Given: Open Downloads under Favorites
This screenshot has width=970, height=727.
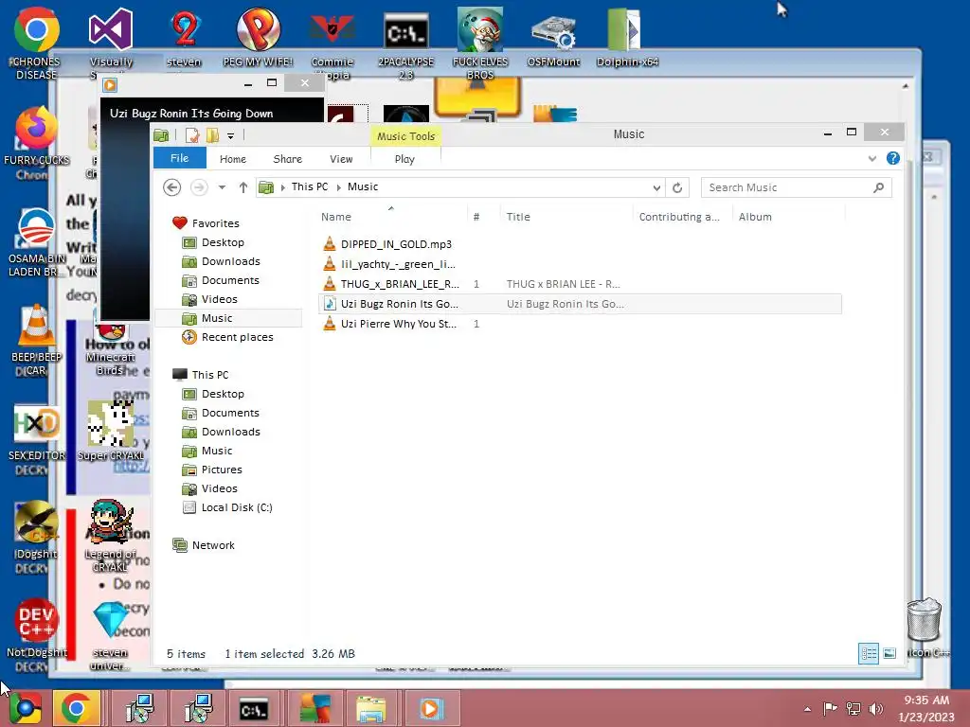Looking at the screenshot, I should 231,261.
